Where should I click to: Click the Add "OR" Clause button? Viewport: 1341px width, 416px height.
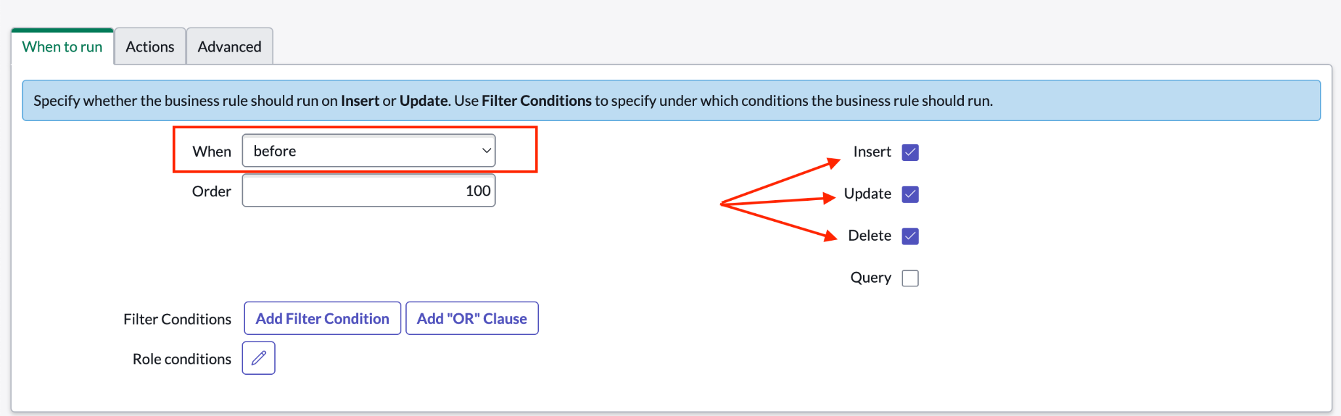click(471, 318)
